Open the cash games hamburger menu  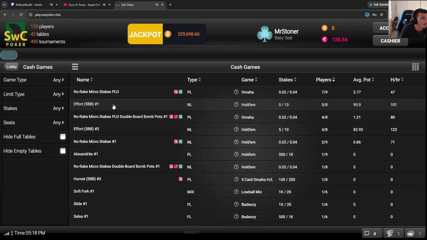pyautogui.click(x=75, y=67)
